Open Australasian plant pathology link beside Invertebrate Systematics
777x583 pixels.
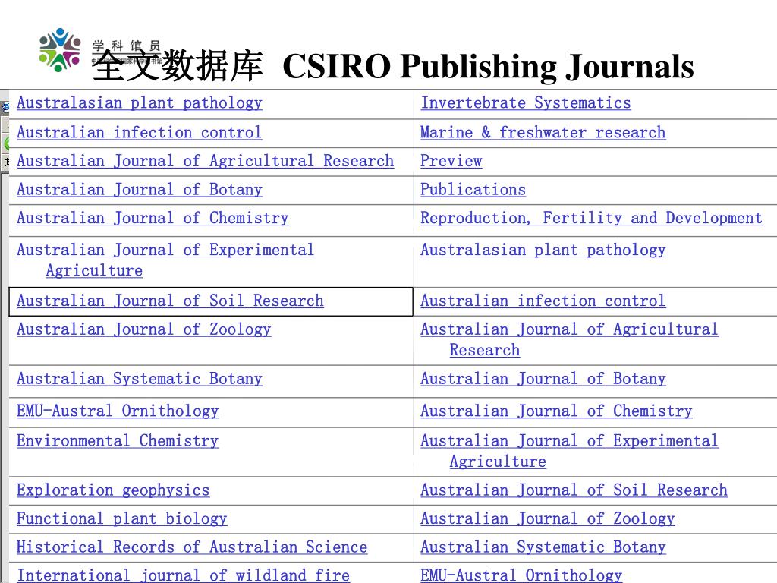140,103
